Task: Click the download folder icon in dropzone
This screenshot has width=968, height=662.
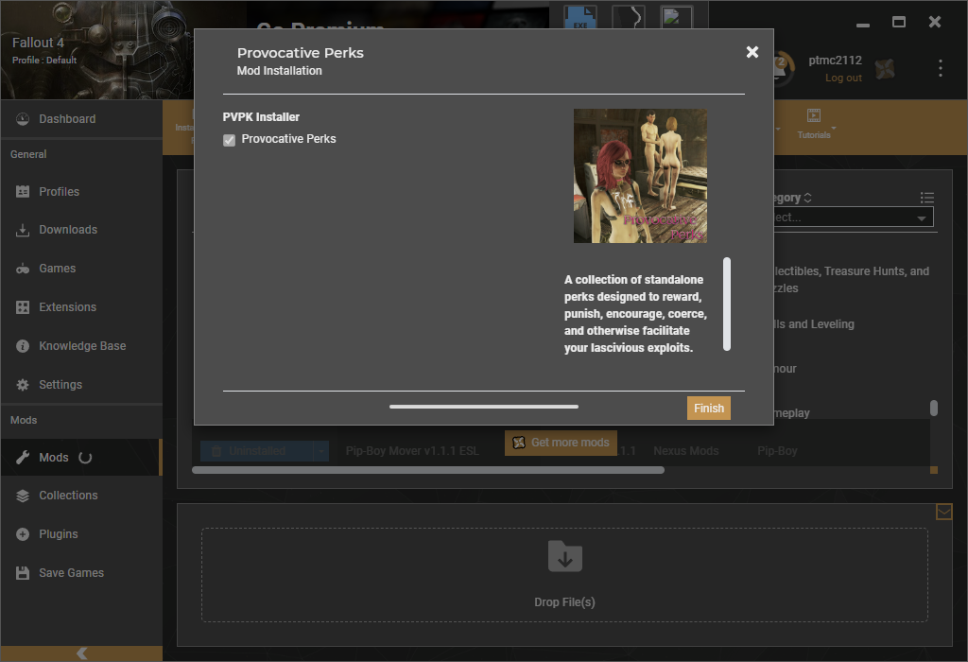Action: pos(565,556)
